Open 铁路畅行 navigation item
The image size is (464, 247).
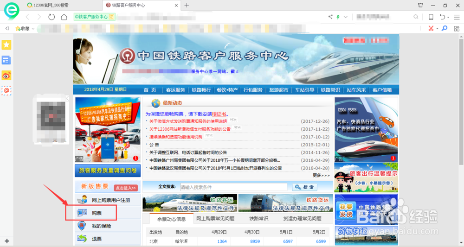(201, 90)
